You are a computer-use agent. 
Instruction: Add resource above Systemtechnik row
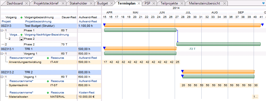point(48,81)
